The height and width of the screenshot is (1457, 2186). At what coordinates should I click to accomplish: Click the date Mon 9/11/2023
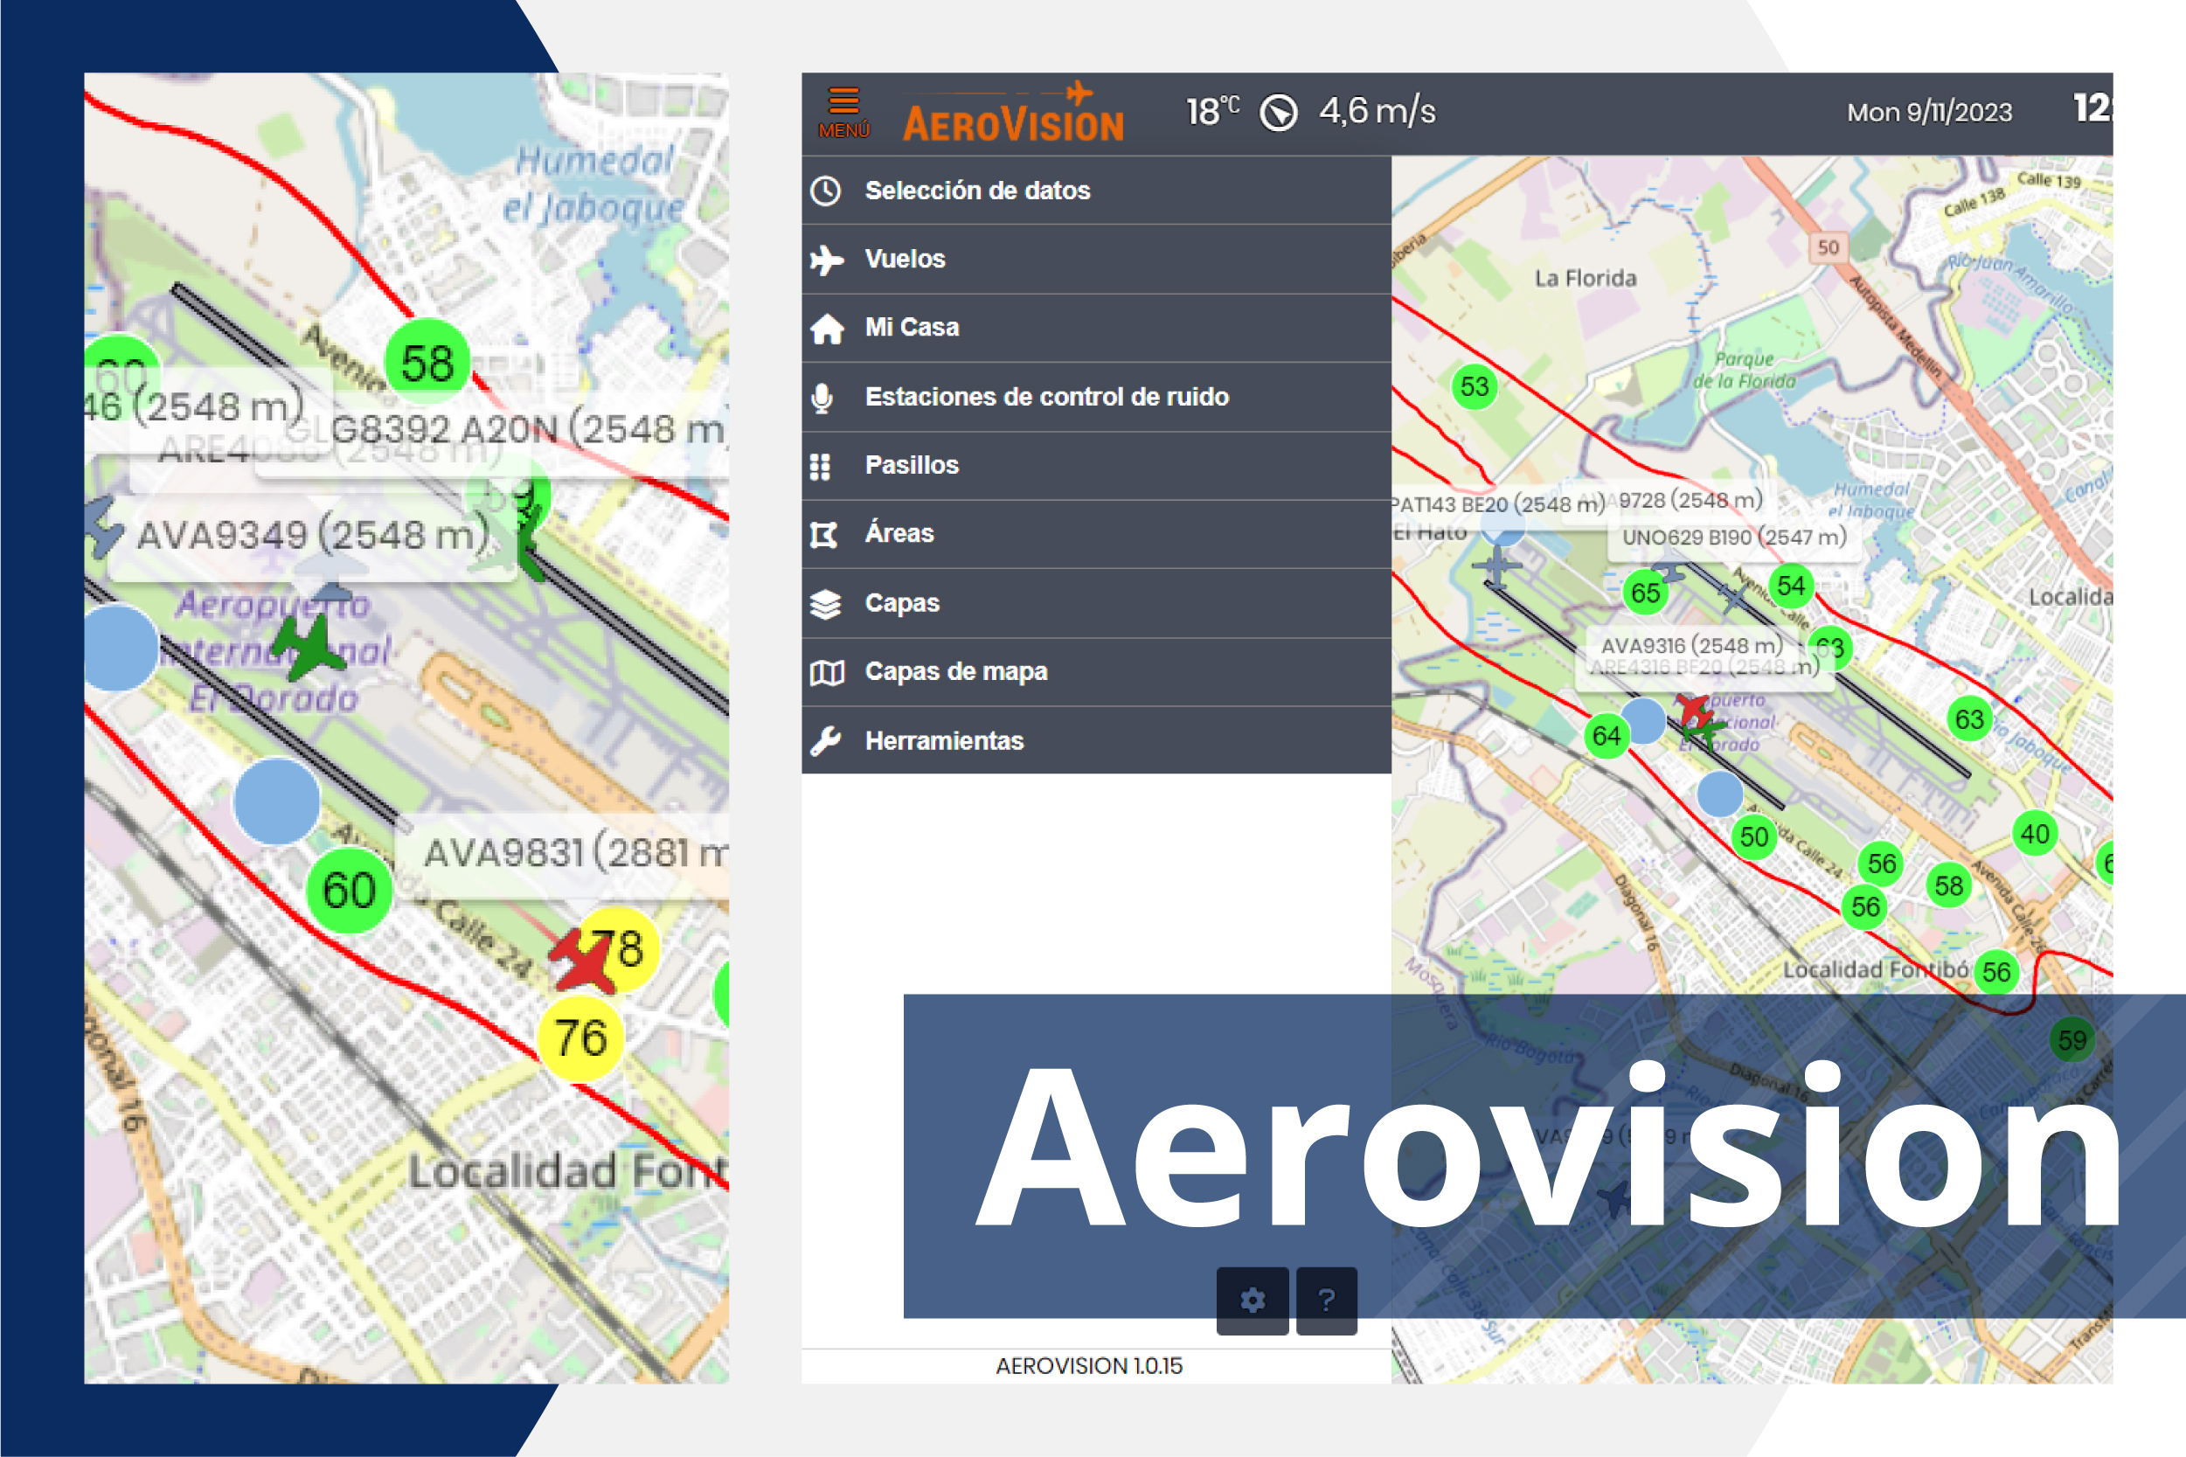1929,113
